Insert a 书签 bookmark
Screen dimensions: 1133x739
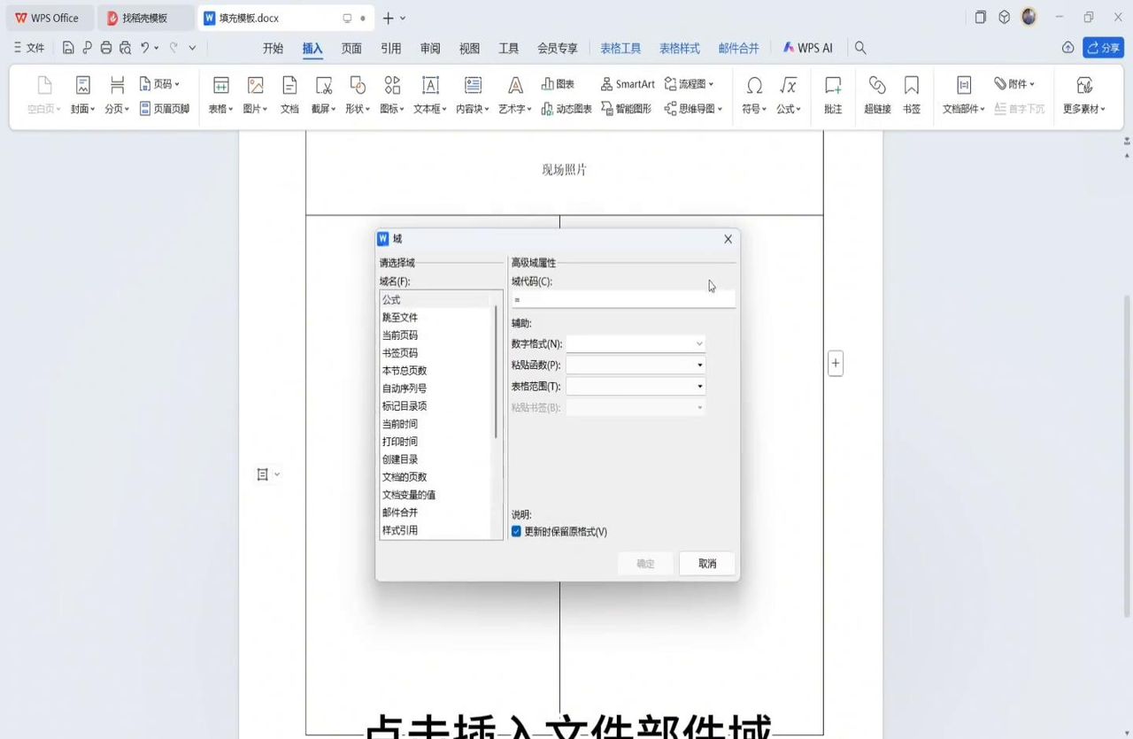pyautogui.click(x=911, y=93)
